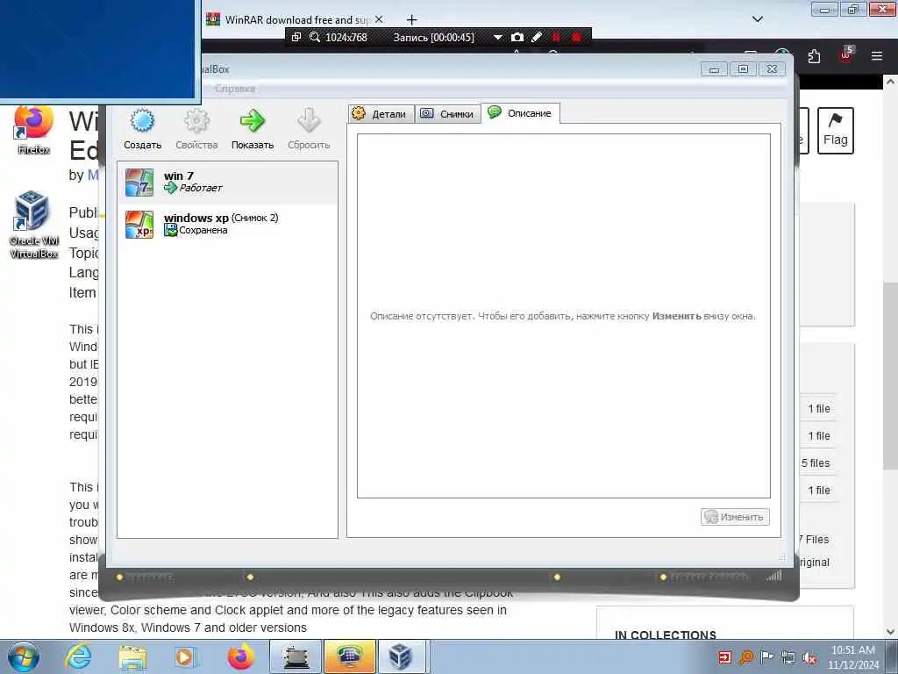This screenshot has height=674, width=898.
Task: Close the WinRAR download browser tab
Action: 379,19
